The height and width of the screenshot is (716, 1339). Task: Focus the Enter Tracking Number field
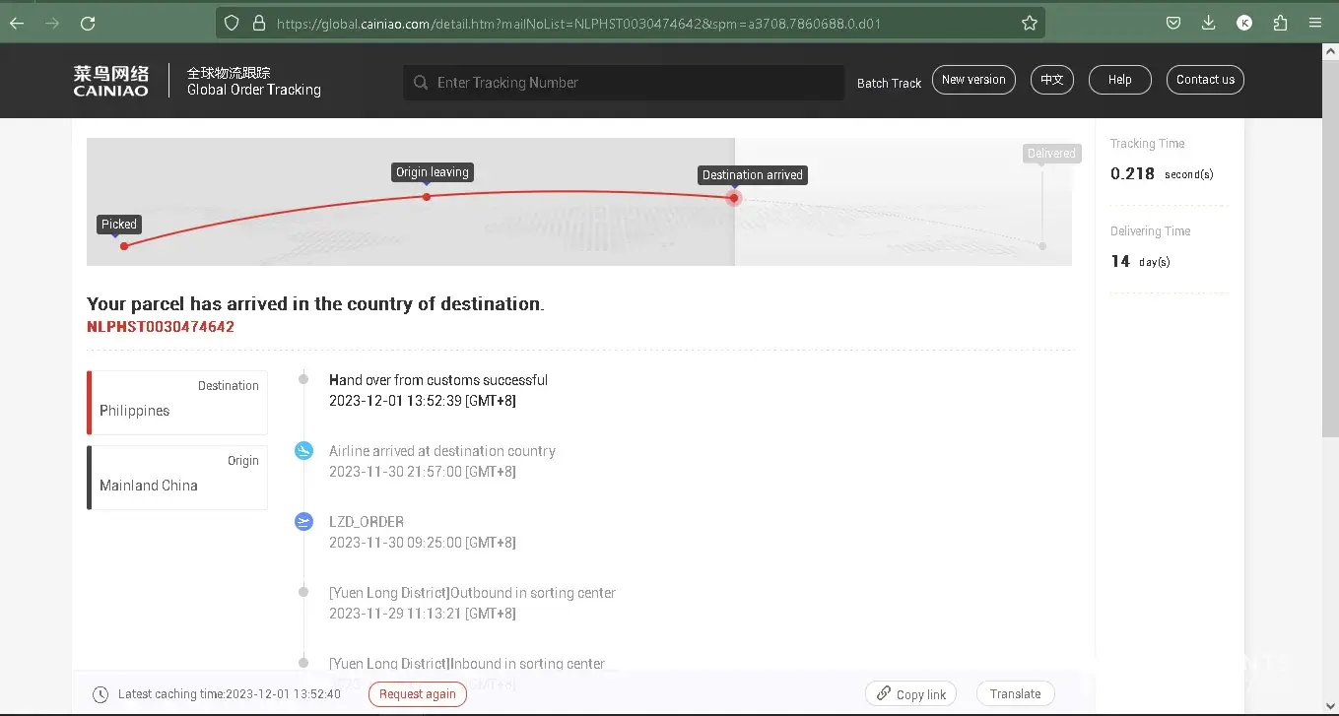pos(624,83)
